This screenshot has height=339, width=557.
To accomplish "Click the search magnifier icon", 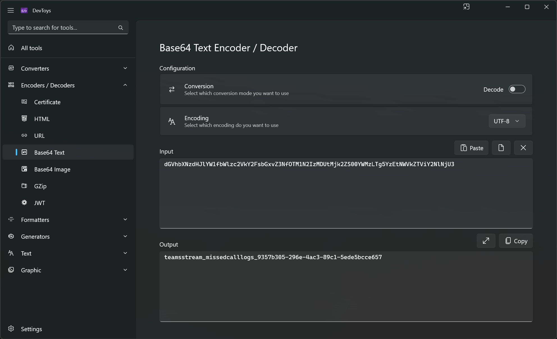I will [x=121, y=27].
